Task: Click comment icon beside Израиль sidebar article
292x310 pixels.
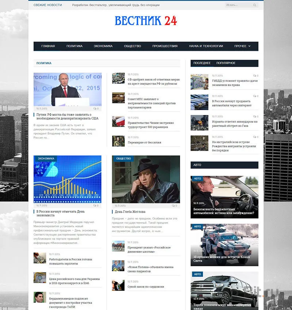Action: (x=254, y=116)
